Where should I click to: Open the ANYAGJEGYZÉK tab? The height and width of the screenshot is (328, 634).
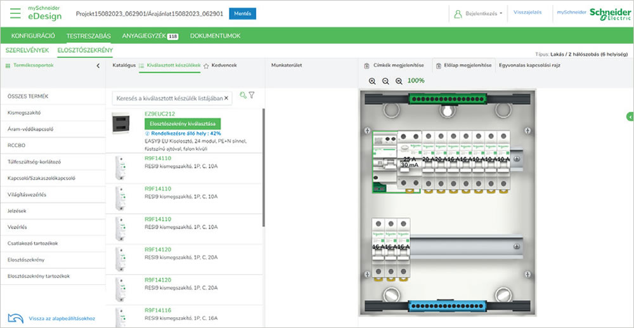point(150,36)
